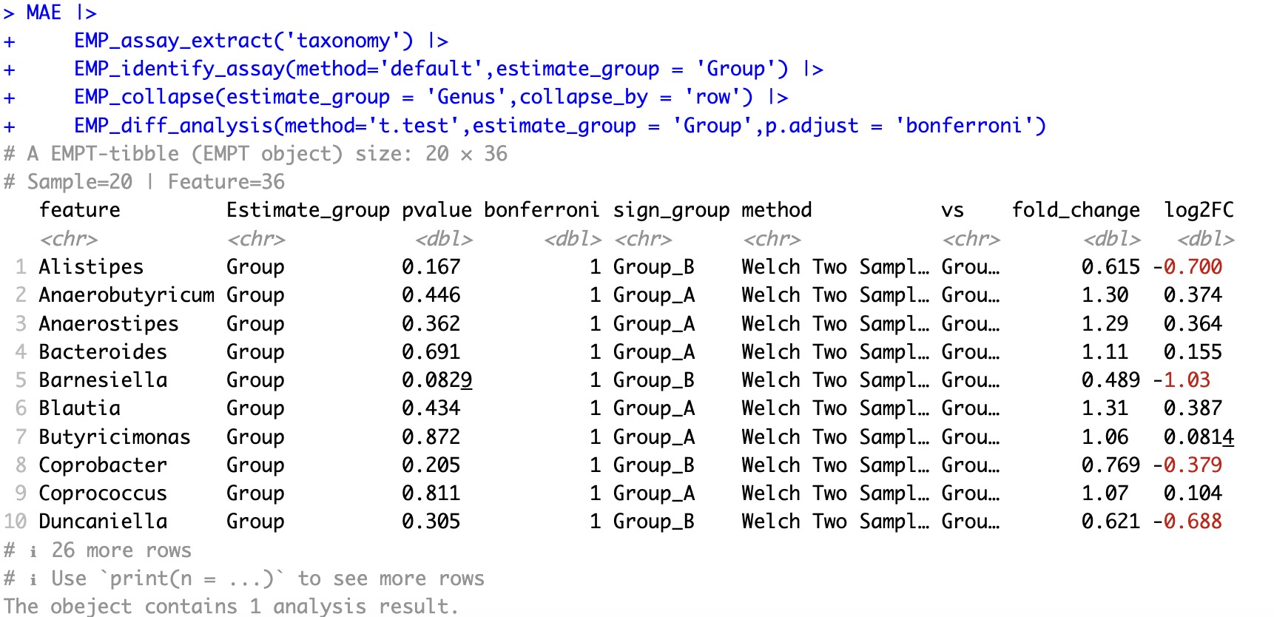The width and height of the screenshot is (1274, 617).
Task: Click the 'Estimate_group' column header
Action: pyautogui.click(x=308, y=210)
